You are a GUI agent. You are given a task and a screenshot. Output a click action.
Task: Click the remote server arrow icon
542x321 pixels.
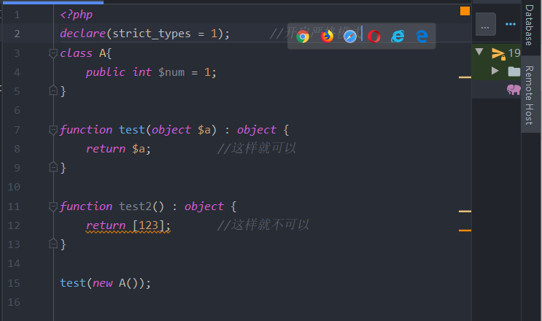498,53
